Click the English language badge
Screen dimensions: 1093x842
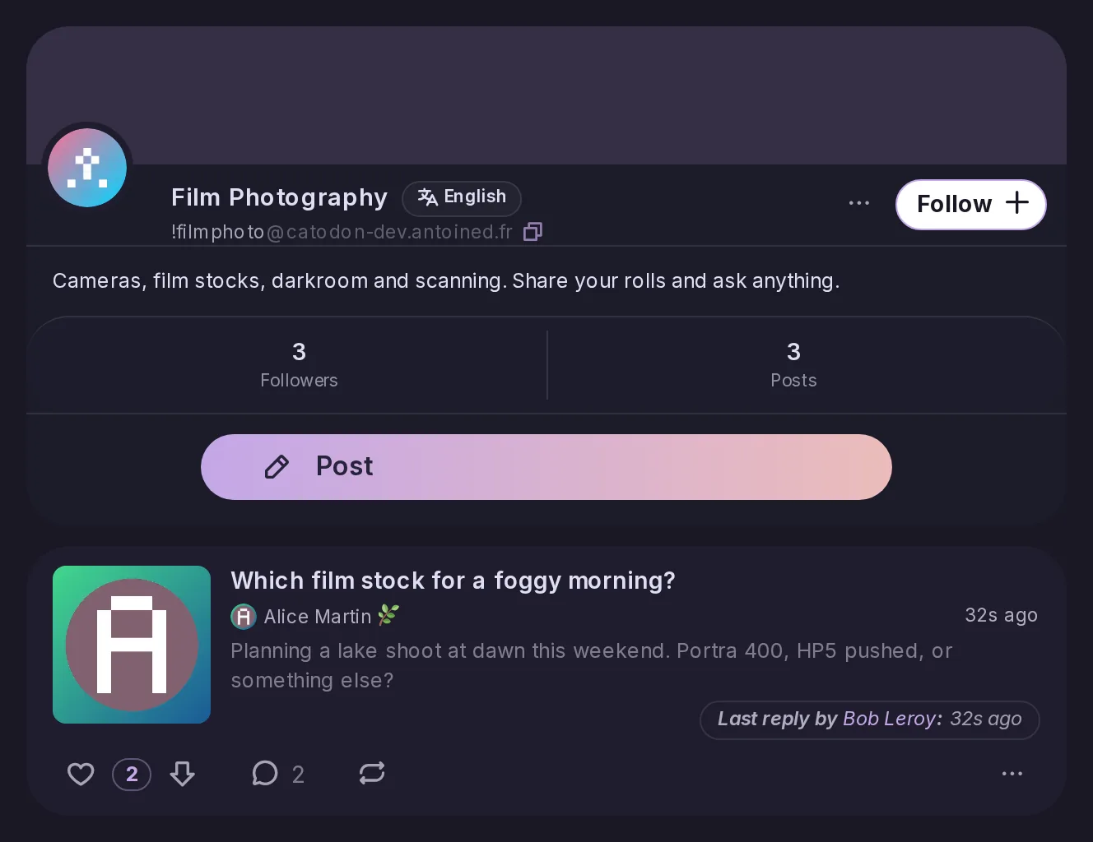point(462,197)
